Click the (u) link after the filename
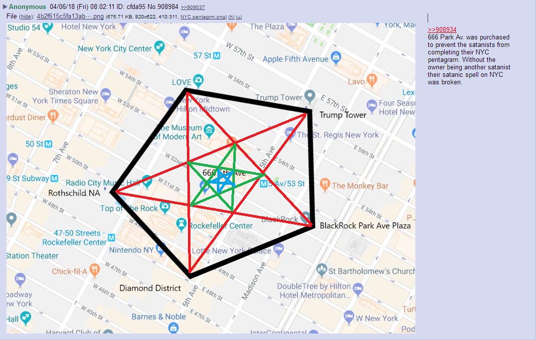The height and width of the screenshot is (340, 536). tap(239, 16)
